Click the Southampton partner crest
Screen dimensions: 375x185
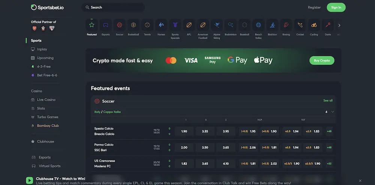tap(43, 28)
